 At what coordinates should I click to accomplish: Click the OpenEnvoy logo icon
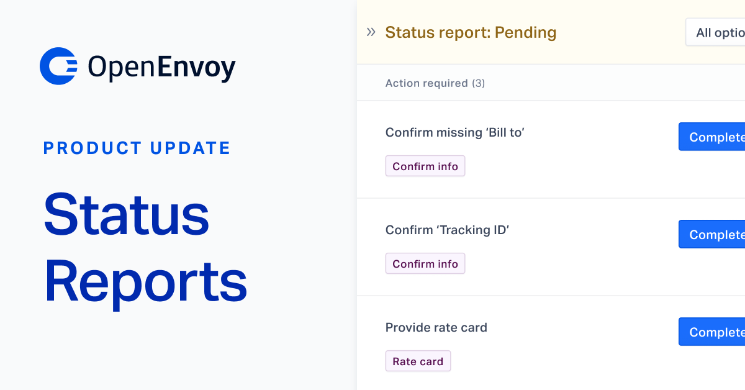(58, 65)
